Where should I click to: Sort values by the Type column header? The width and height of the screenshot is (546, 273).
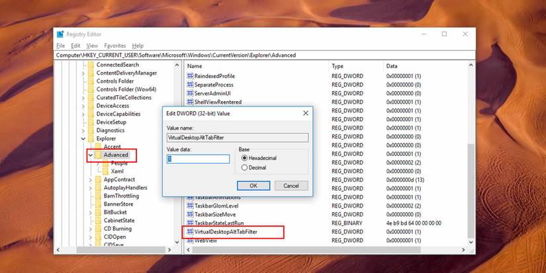356,66
